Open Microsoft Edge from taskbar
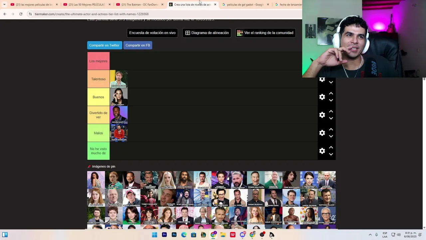 pyautogui.click(x=184, y=235)
